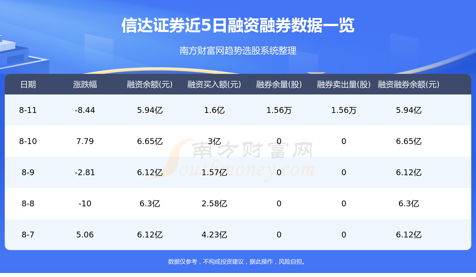Viewport: 476px width, 277px height.
Task: Click 8-11 融资余额 value 5.94亿
Action: click(150, 110)
